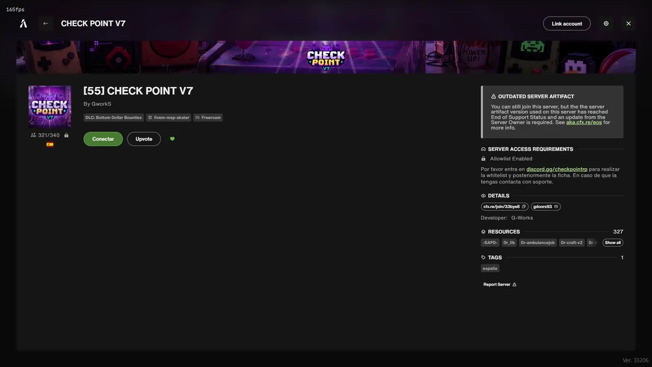Click the players count icon beside 321/340
Image resolution: width=652 pixels, height=367 pixels.
click(34, 135)
